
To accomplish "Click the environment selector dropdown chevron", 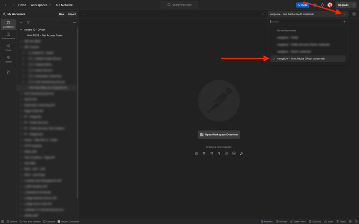I will point(344,14).
